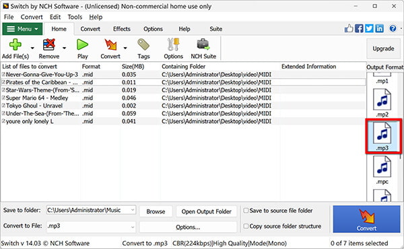Enable Copy source folder structure checkbox

click(246, 226)
